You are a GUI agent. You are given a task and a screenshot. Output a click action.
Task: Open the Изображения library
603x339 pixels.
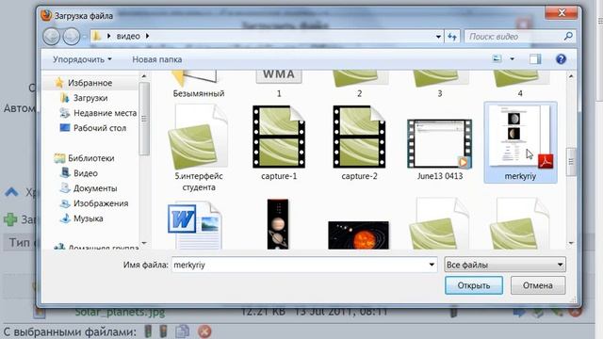click(x=101, y=203)
